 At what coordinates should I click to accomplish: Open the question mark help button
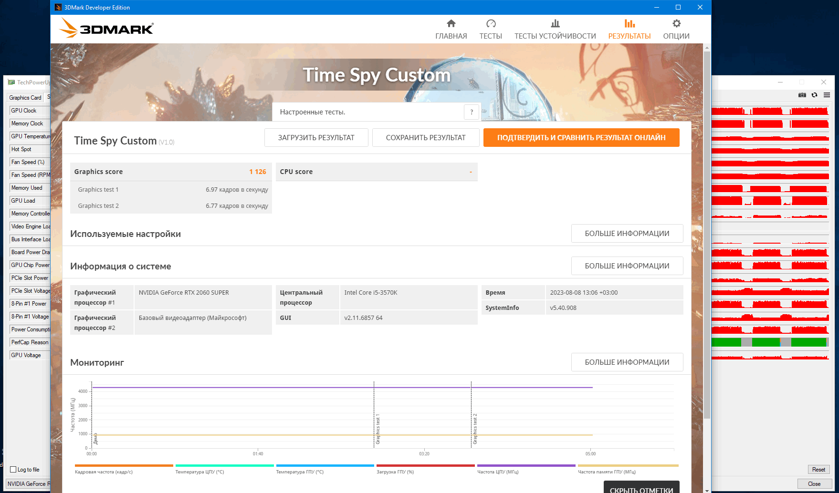pyautogui.click(x=472, y=112)
